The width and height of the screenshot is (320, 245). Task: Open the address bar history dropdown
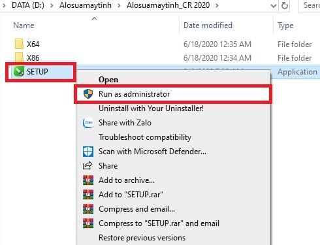274,6
